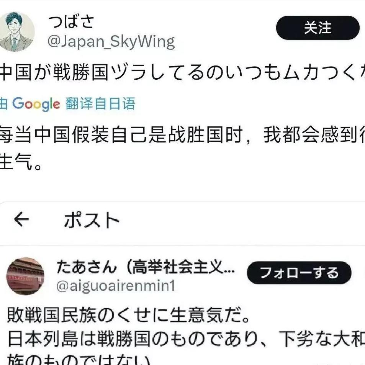Click the original Japanese tweet text line
365x365 pixels.
pyautogui.click(x=182, y=72)
